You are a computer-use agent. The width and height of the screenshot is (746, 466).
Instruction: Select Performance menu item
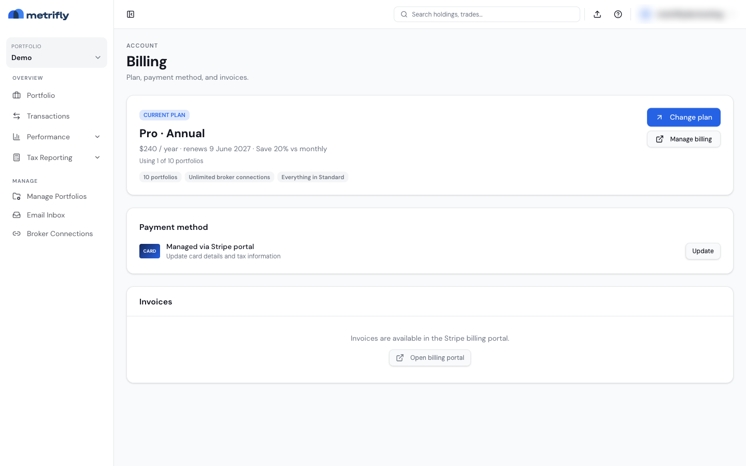pos(56,137)
